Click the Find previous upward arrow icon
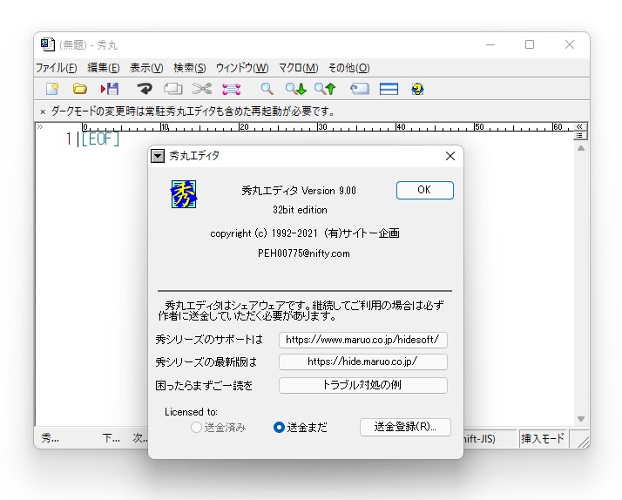The image size is (622, 500). (x=325, y=89)
